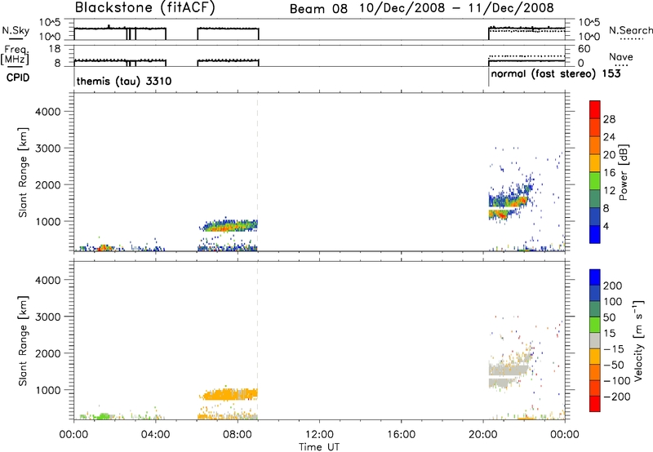Click the "50" tick label on the Velocity colorbar
Screen dimensions: 653x452
pos(609,317)
